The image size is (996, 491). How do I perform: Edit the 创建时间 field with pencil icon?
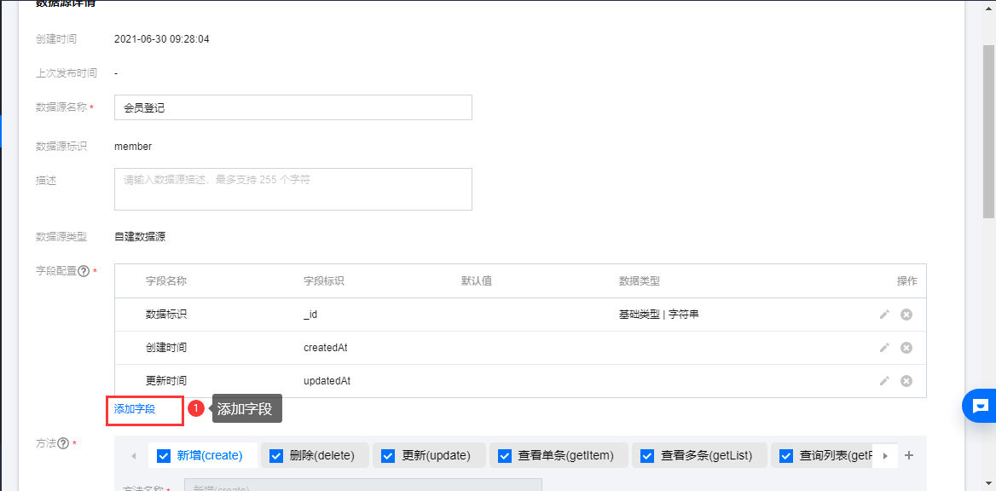pos(884,348)
